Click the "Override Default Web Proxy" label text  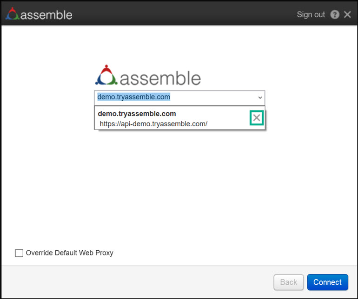point(70,253)
